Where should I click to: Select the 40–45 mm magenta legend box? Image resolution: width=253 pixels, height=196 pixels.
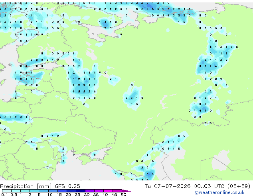pyautogui.click(x=108, y=191)
